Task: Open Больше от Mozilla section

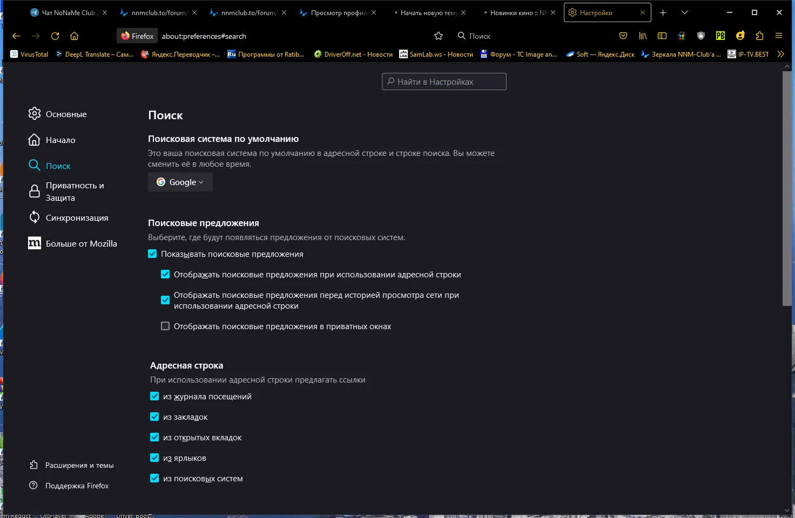Action: [73, 243]
